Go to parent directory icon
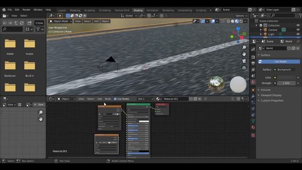 (16, 23)
